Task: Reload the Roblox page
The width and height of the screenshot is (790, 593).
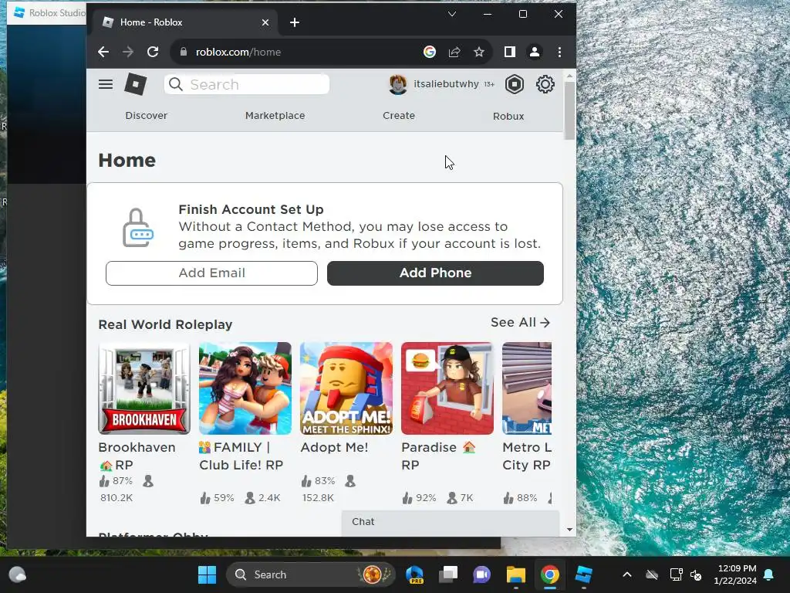Action: 153,52
